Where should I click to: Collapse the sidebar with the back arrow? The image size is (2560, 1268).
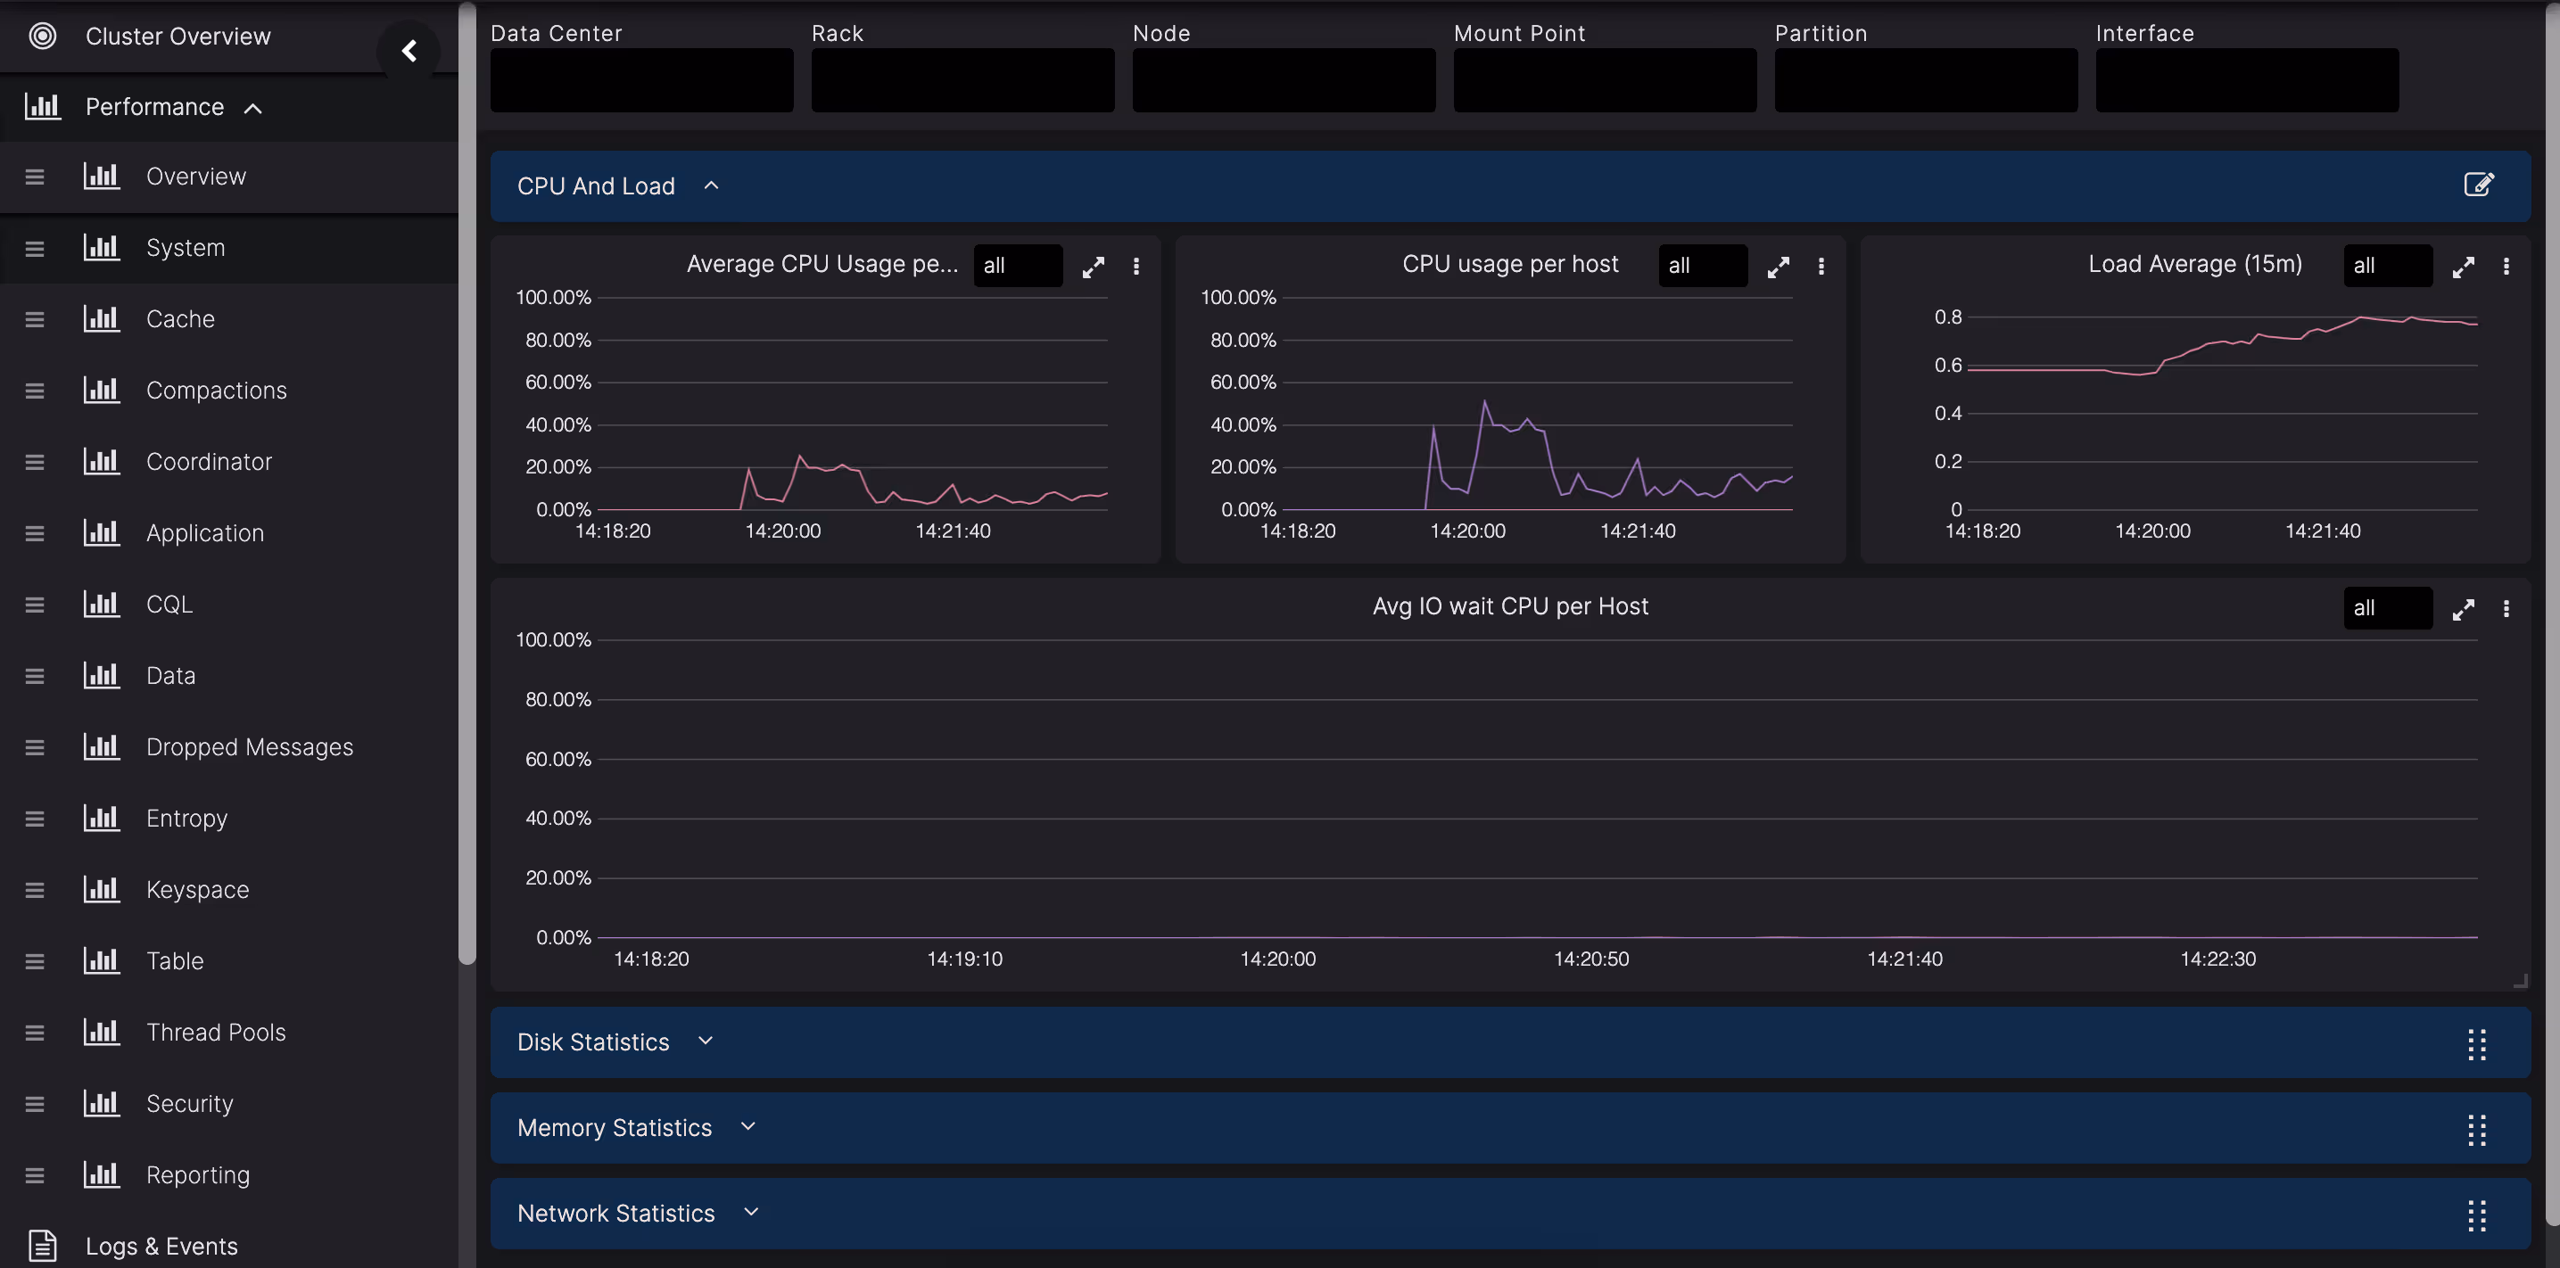409,51
